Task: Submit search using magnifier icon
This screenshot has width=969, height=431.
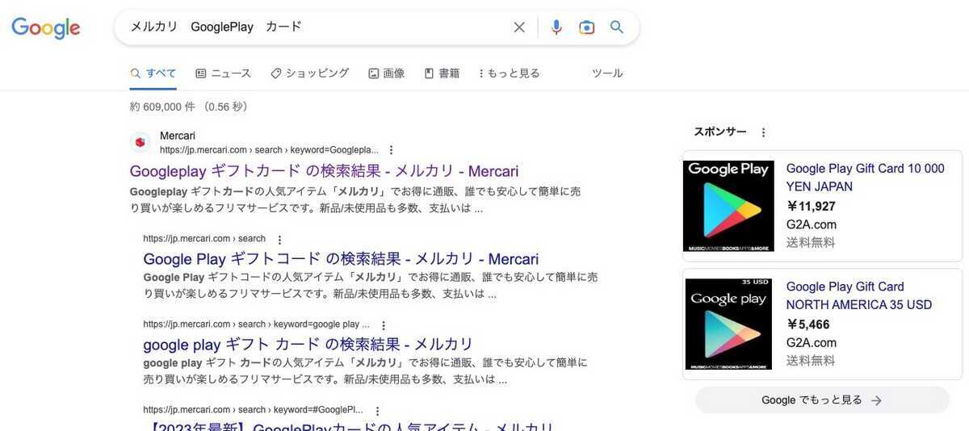Action: coord(617,27)
